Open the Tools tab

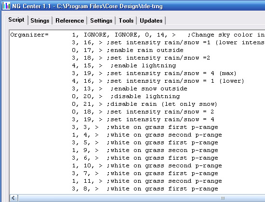click(x=126, y=21)
